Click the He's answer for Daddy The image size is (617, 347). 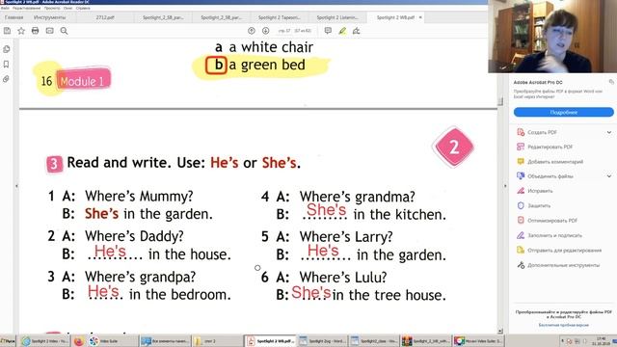click(110, 251)
